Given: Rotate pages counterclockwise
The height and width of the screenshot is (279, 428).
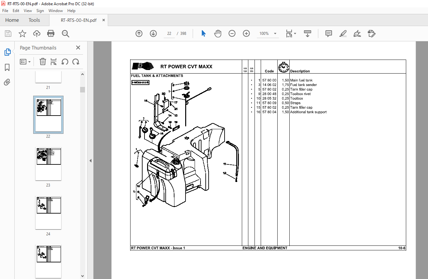Looking at the screenshot, I should click(x=65, y=62).
